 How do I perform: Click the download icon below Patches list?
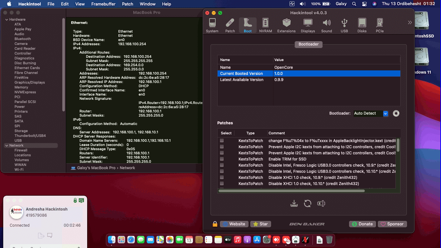[x=294, y=203]
